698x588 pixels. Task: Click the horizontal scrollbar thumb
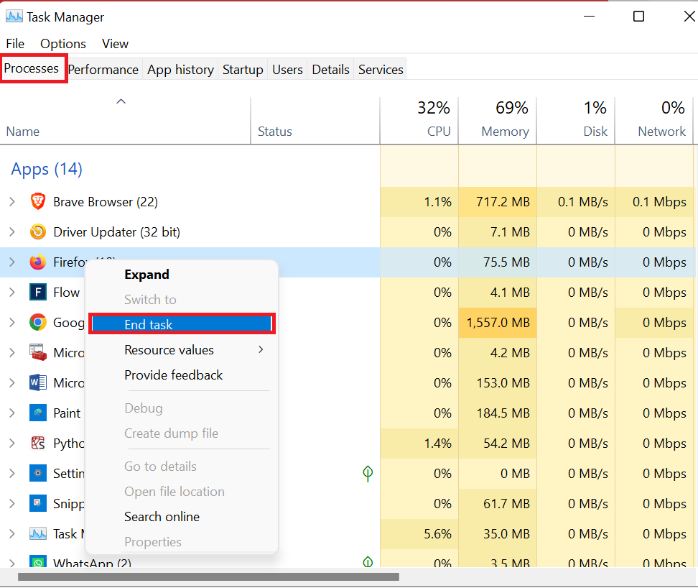tap(208, 576)
